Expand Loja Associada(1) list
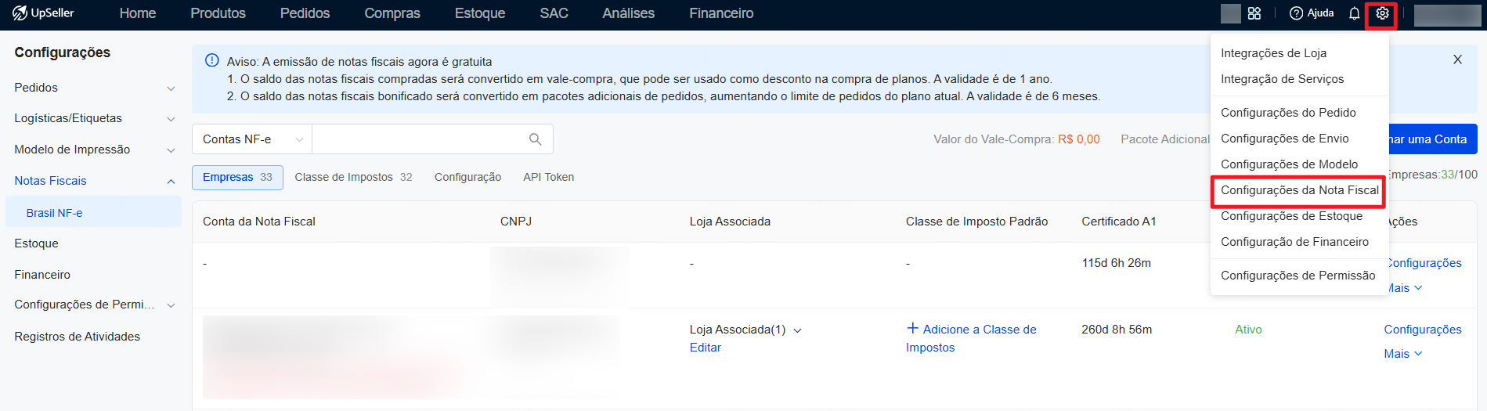The width and height of the screenshot is (1487, 411). point(797,330)
